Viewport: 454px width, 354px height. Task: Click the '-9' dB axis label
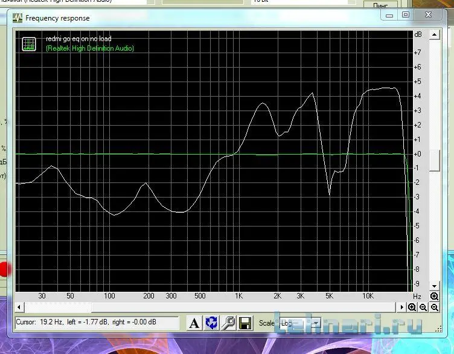tap(417, 283)
